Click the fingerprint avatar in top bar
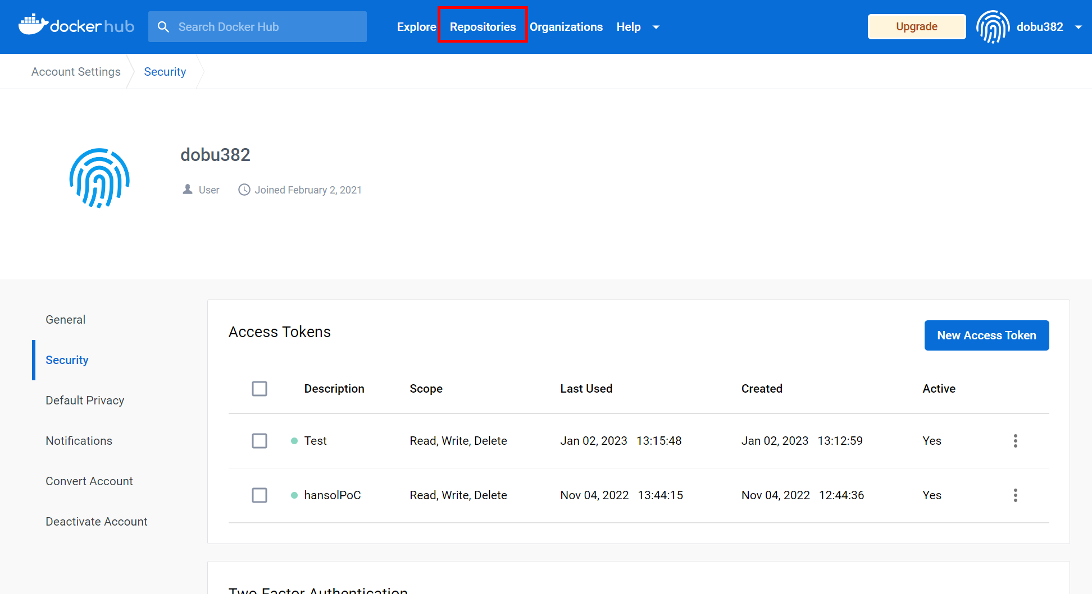1092x594 pixels. pyautogui.click(x=993, y=26)
